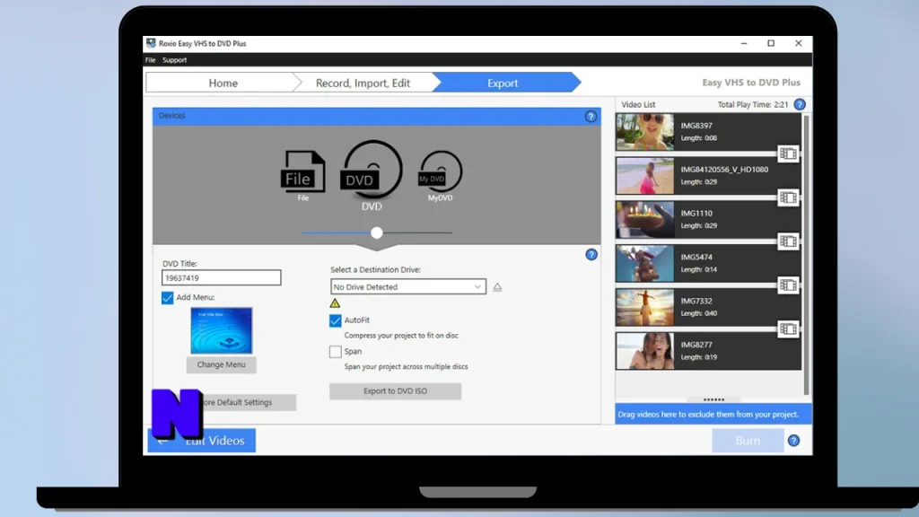This screenshot has width=919, height=517.
Task: Click 'Total Play Time: 2:21' text
Action: (x=753, y=104)
